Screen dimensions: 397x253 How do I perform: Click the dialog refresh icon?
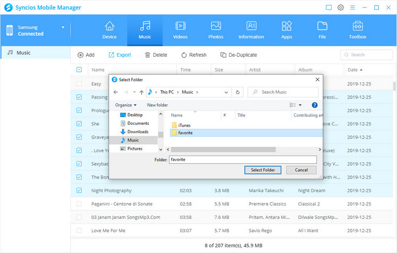click(x=238, y=92)
